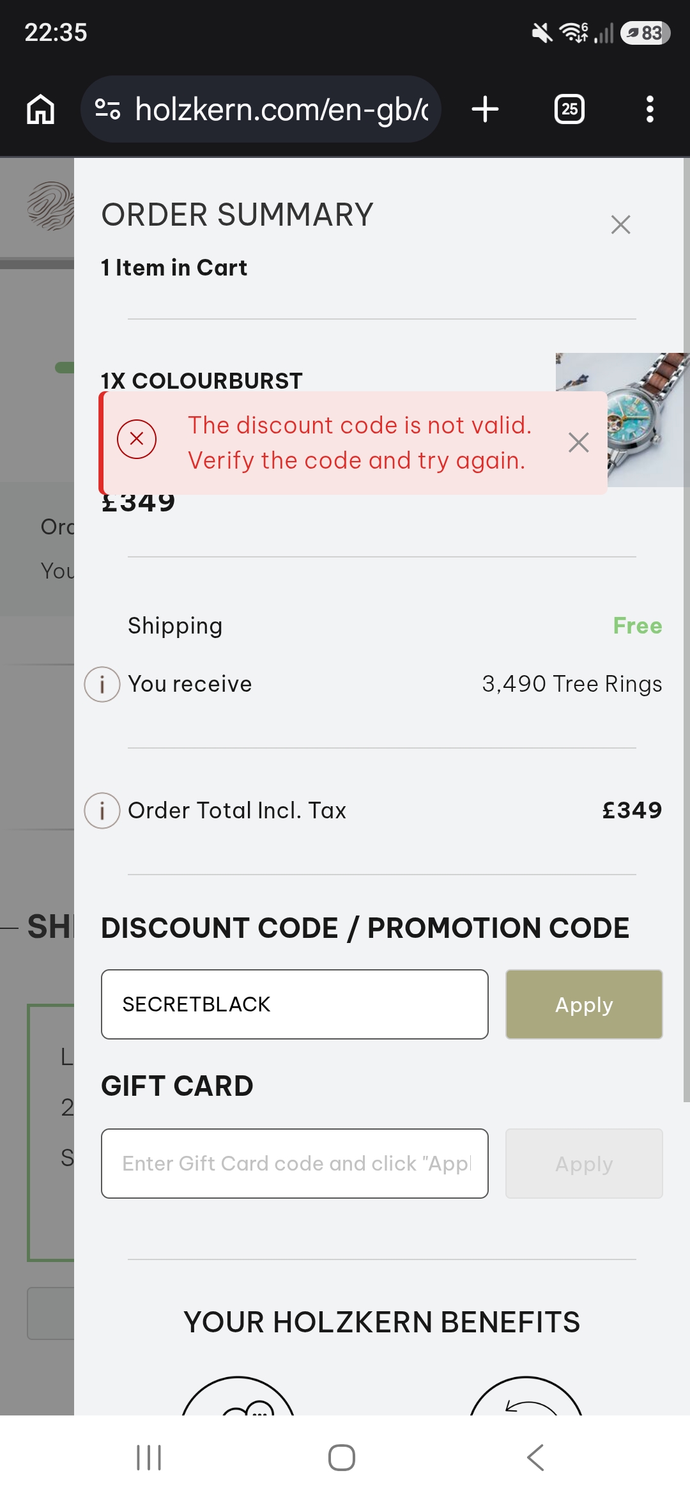Open the tab switcher showing 25 tabs
This screenshot has height=1496, width=690.
click(569, 109)
